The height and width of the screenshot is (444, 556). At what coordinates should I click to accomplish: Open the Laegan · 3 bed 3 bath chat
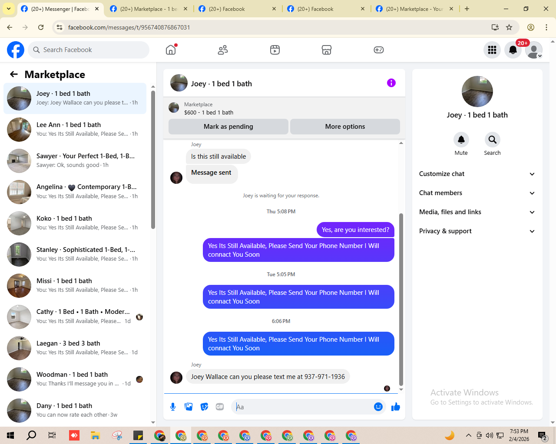pos(75,348)
